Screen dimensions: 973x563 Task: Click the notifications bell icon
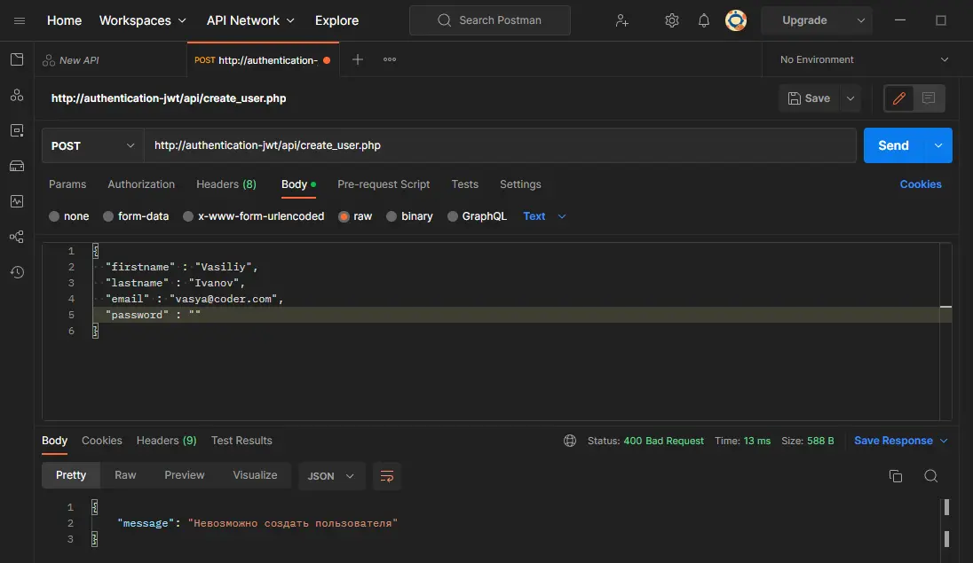click(703, 20)
